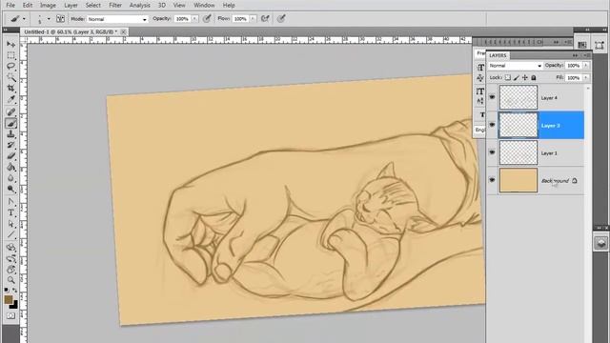Open the File menu
The width and height of the screenshot is (610, 343).
10,5
